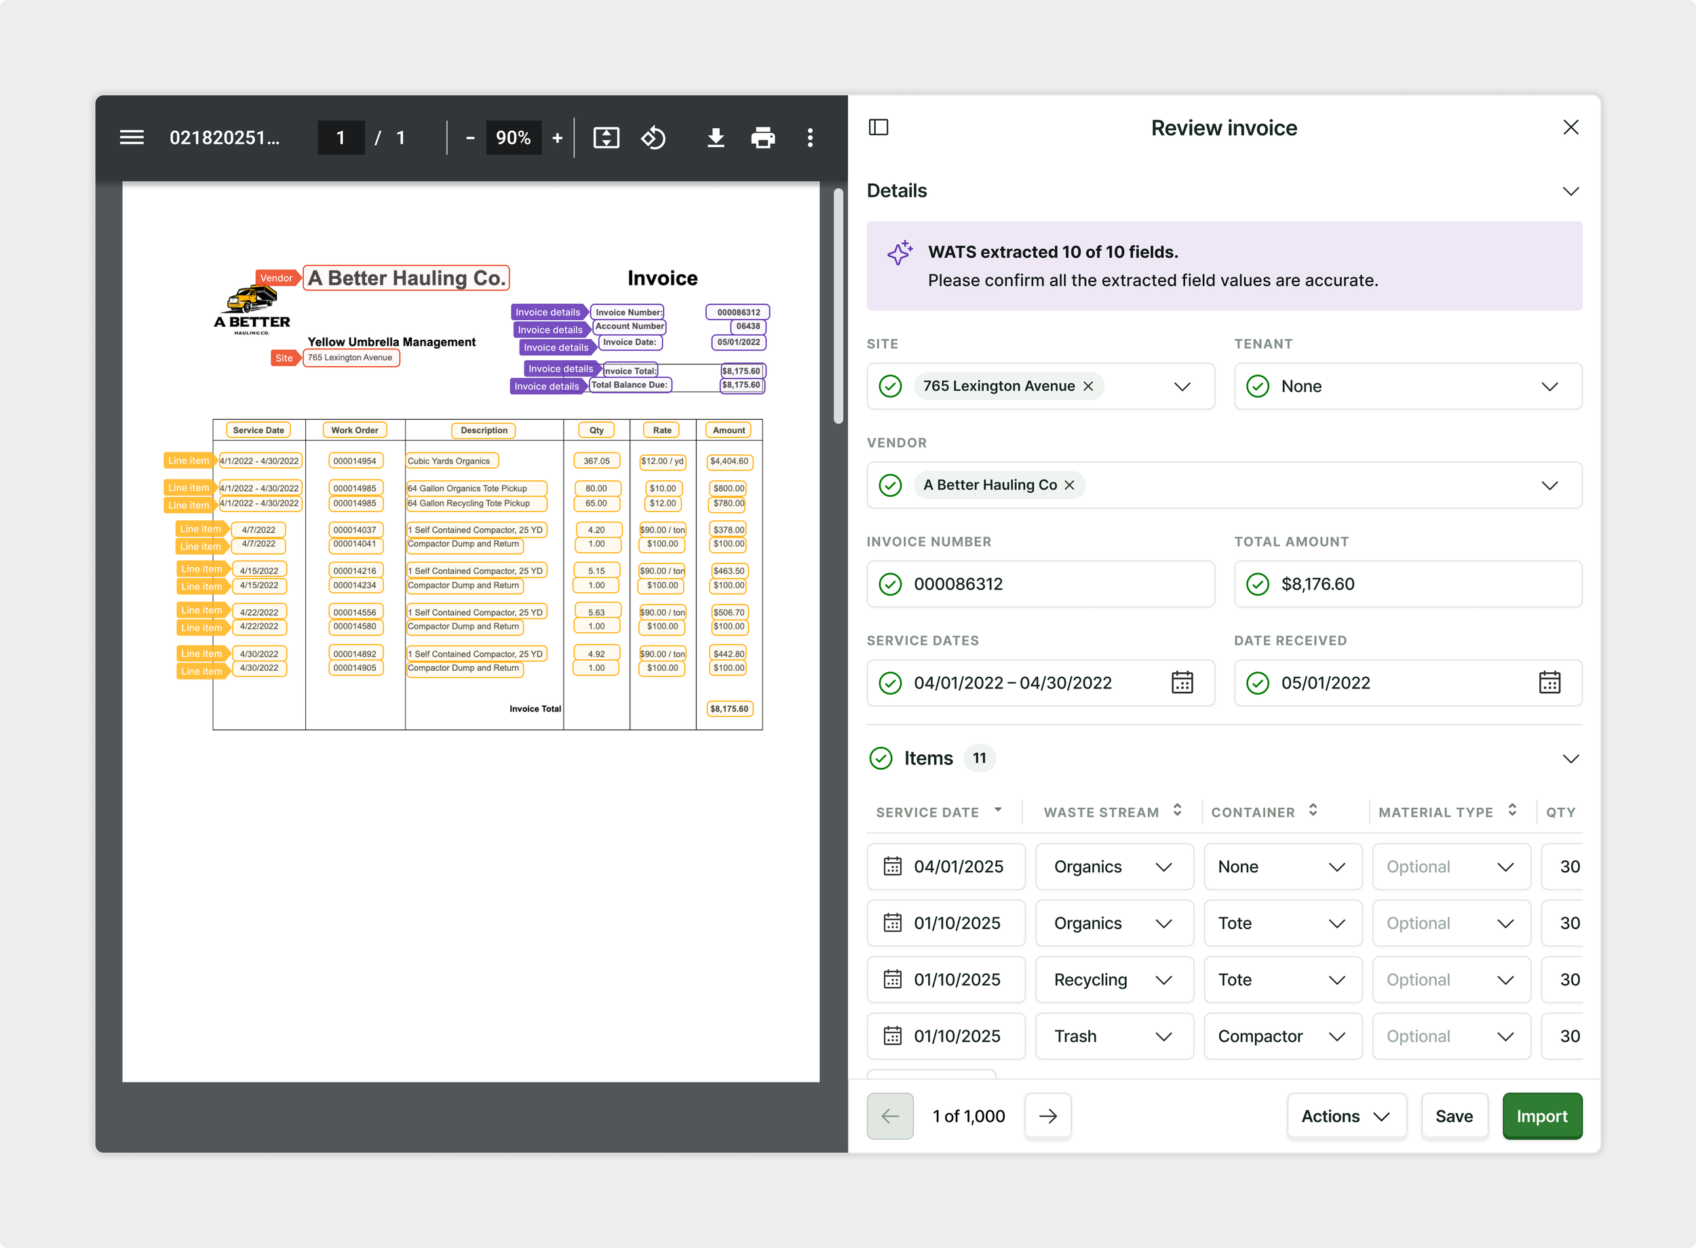Rotate the invoice document counterclockwise
Image resolution: width=1696 pixels, height=1248 pixels.
[x=653, y=138]
